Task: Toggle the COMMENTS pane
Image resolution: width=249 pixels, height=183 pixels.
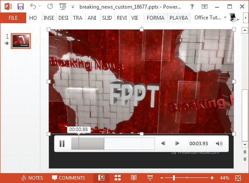Action: click(68, 178)
